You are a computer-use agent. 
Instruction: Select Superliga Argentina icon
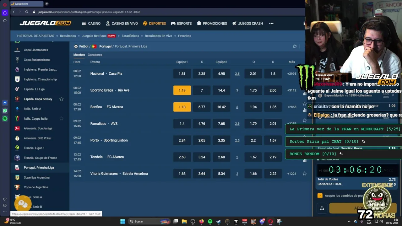click(x=17, y=177)
